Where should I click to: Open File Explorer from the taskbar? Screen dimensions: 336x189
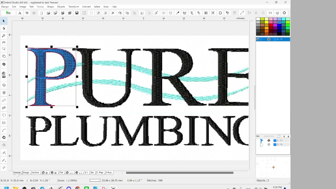[15, 188]
